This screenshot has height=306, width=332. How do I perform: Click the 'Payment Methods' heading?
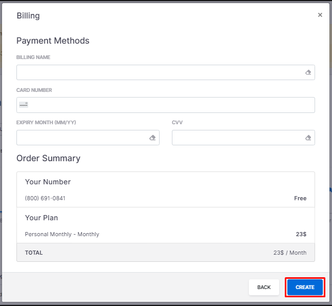tap(53, 41)
